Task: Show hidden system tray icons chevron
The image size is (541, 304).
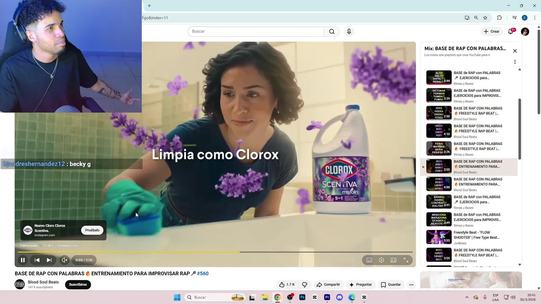Action: point(467,297)
